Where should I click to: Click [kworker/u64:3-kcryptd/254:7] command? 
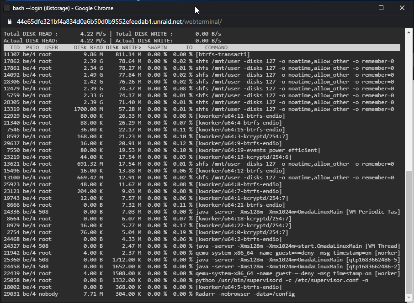click(x=242, y=137)
